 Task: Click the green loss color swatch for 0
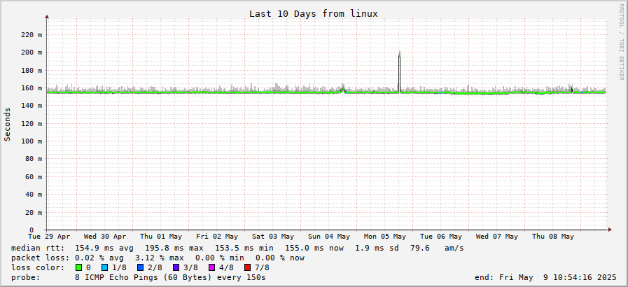point(78,267)
